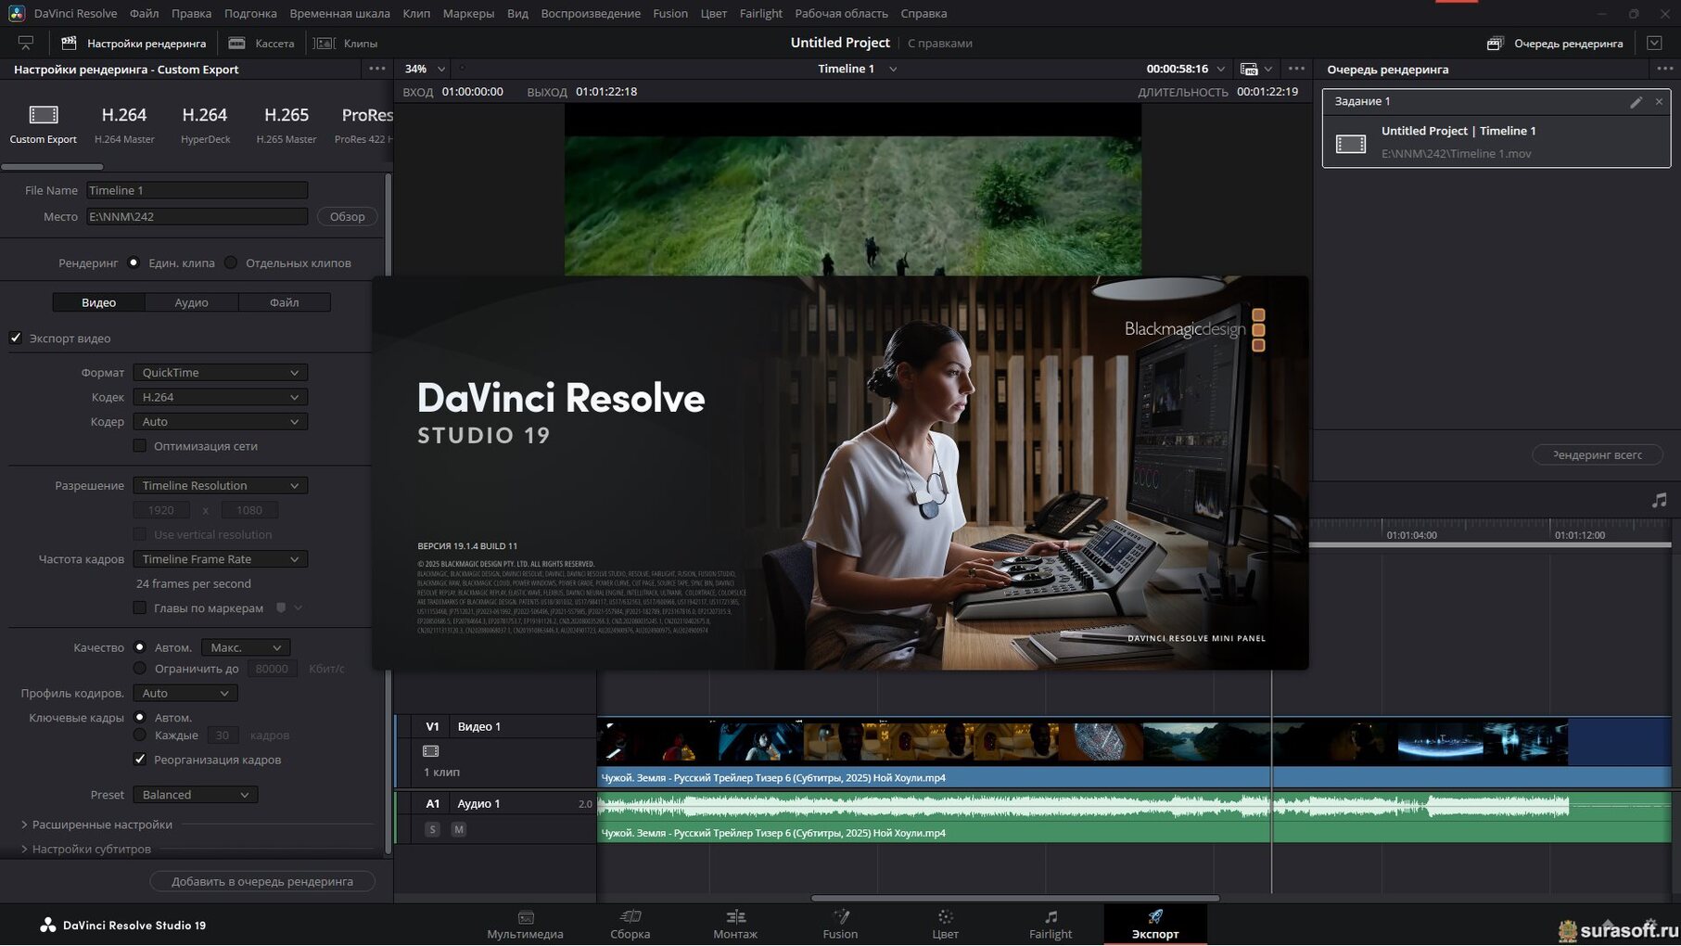Choose the H.265 Master preset
Viewport: 1681px width, 946px height.
pyautogui.click(x=287, y=123)
